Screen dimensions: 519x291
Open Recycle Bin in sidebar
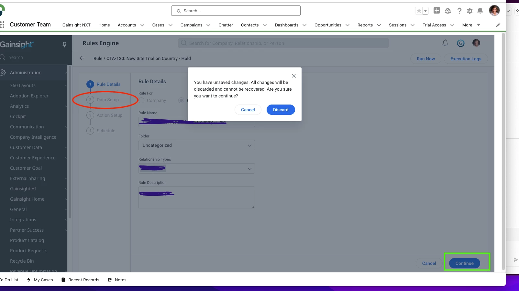pyautogui.click(x=22, y=261)
